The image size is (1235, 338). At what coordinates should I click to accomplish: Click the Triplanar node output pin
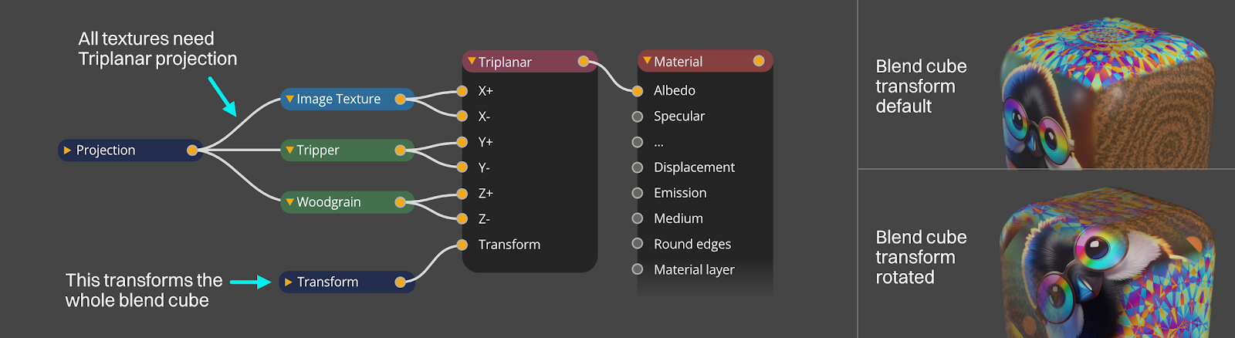click(x=584, y=62)
